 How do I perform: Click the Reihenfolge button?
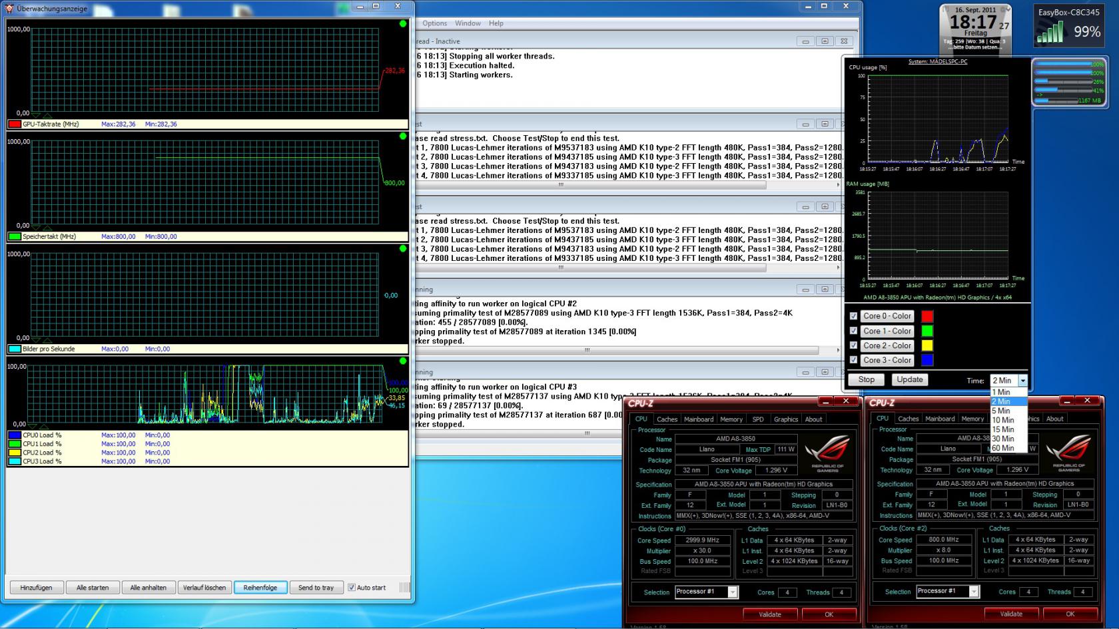(x=260, y=588)
